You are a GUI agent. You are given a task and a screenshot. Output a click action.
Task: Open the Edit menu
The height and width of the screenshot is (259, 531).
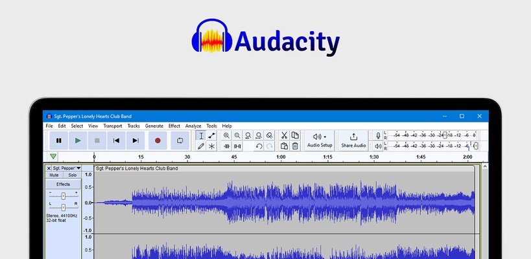coord(62,126)
